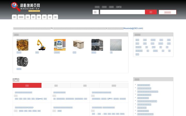Open the office desk product thumbnail
186x116 pixels.
pyautogui.click(x=79, y=45)
